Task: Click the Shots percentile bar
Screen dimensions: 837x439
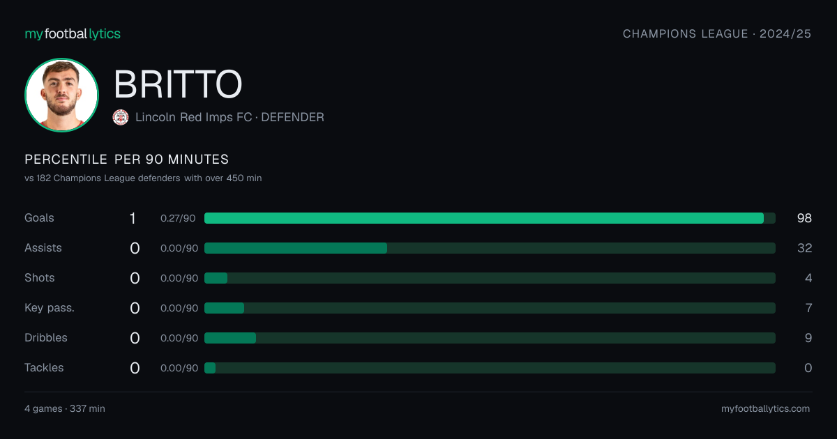Action: (490, 278)
